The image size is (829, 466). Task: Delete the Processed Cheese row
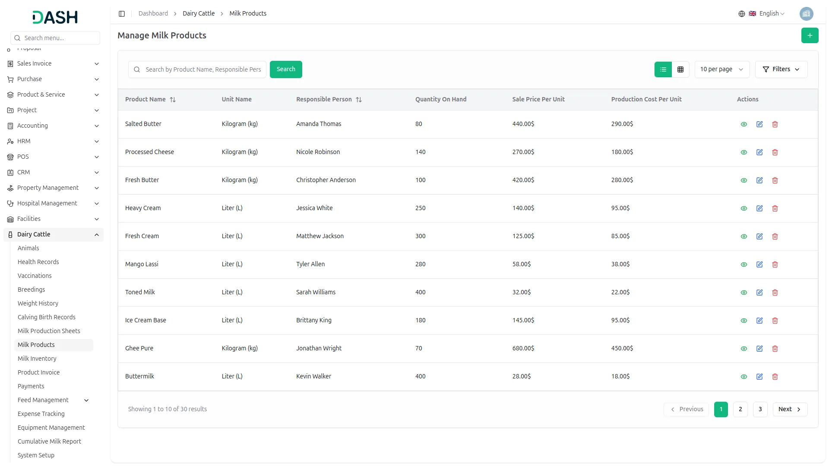[775, 152]
